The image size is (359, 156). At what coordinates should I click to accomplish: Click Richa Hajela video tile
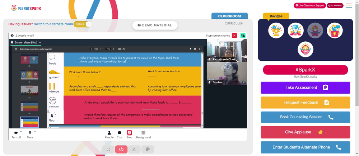pyautogui.click(x=227, y=50)
